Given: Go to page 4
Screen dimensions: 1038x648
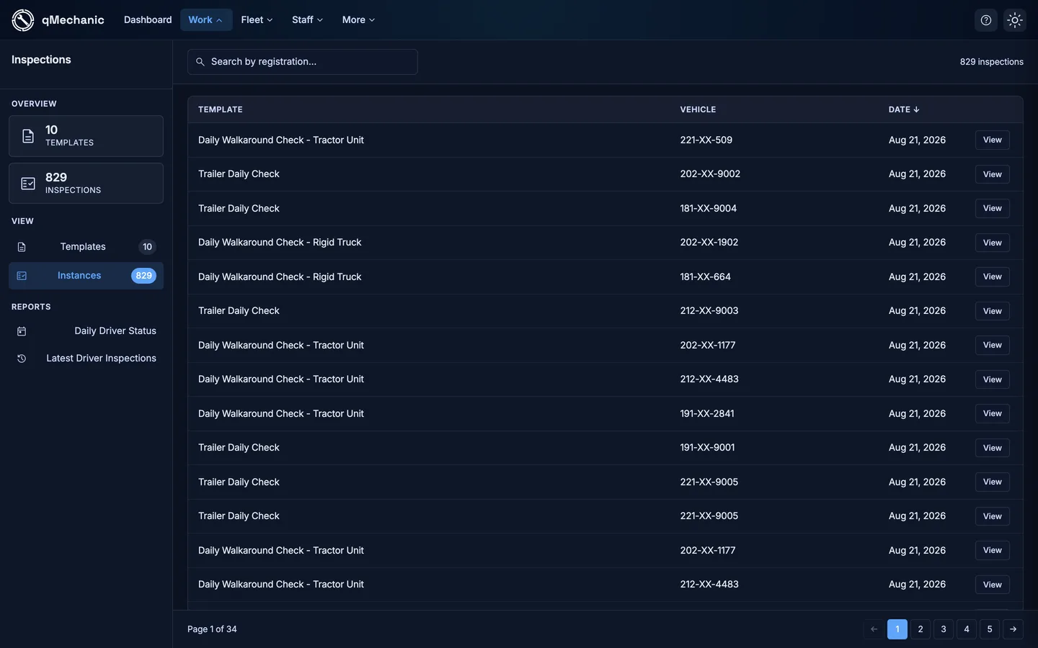Looking at the screenshot, I should coord(967,629).
